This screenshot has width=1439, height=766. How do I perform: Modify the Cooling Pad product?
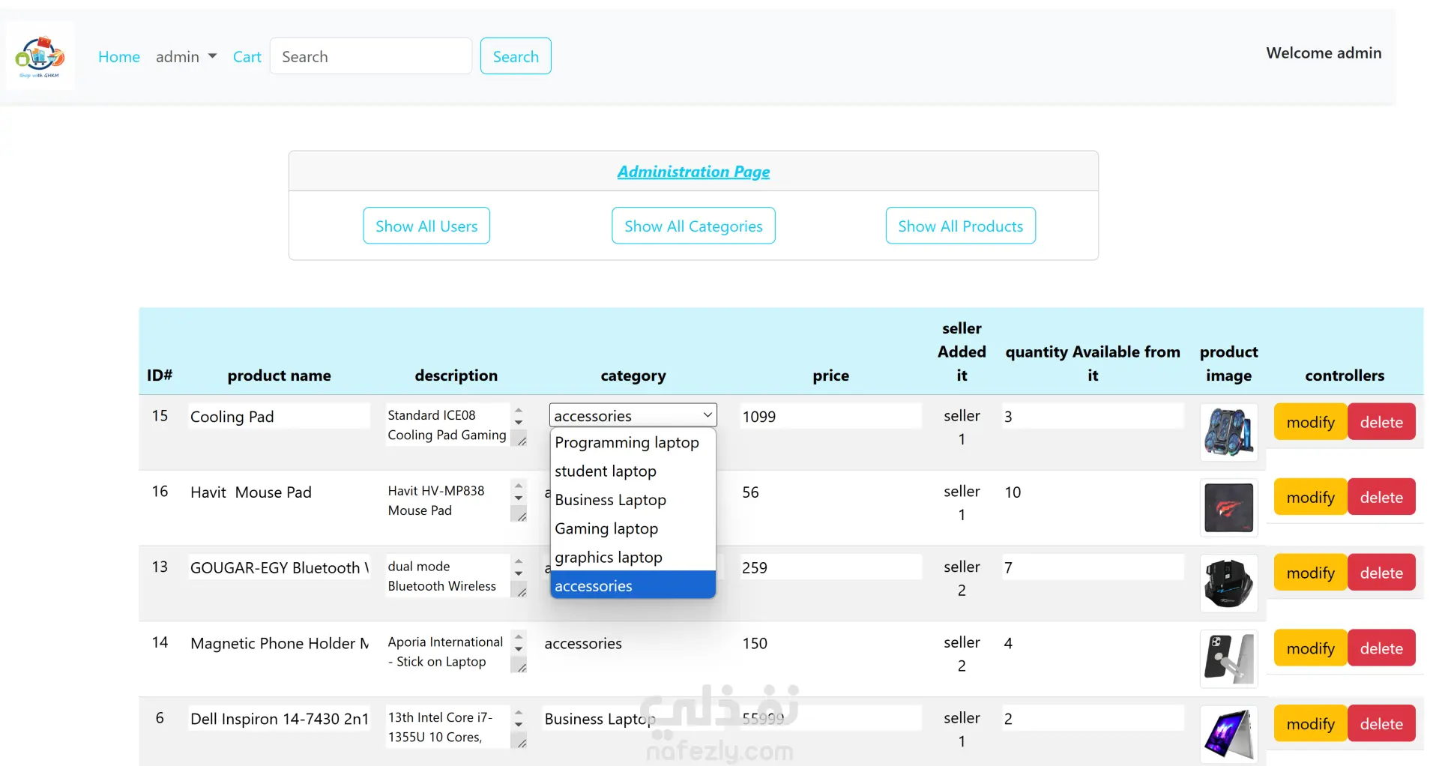1310,422
